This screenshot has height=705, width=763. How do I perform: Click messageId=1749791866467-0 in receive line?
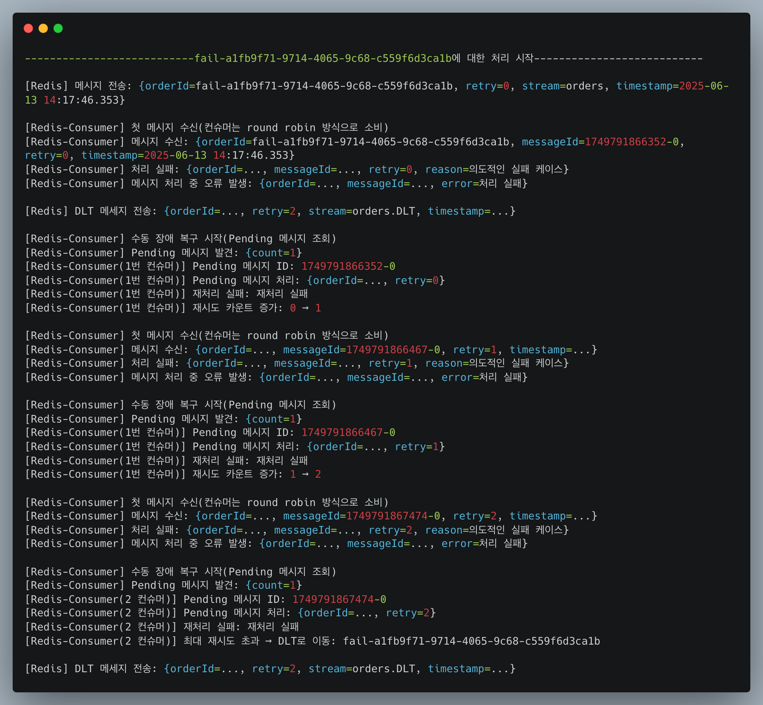(361, 350)
